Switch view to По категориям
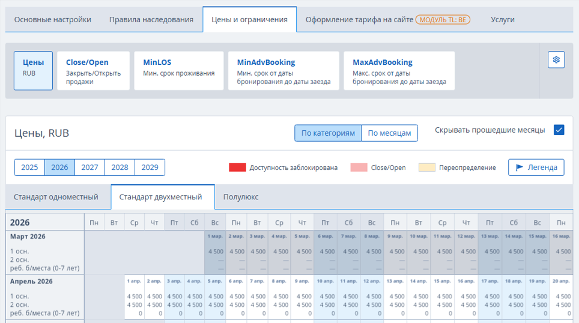The image size is (579, 323). tap(328, 133)
